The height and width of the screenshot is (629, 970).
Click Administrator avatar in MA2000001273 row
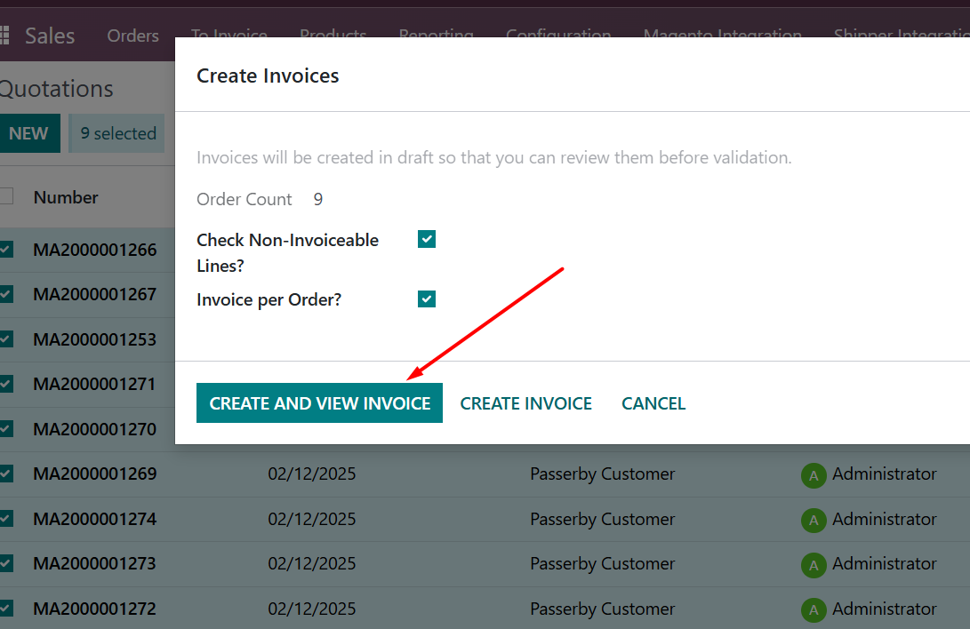click(x=813, y=565)
